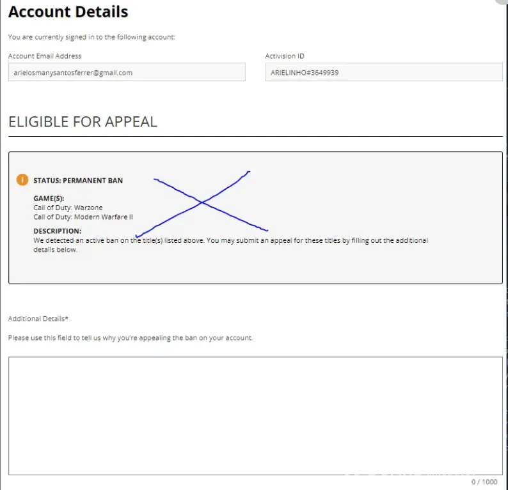Click the STATUS: PERMANENT BAN text
Screen dimensions: 508x490
click(78, 181)
